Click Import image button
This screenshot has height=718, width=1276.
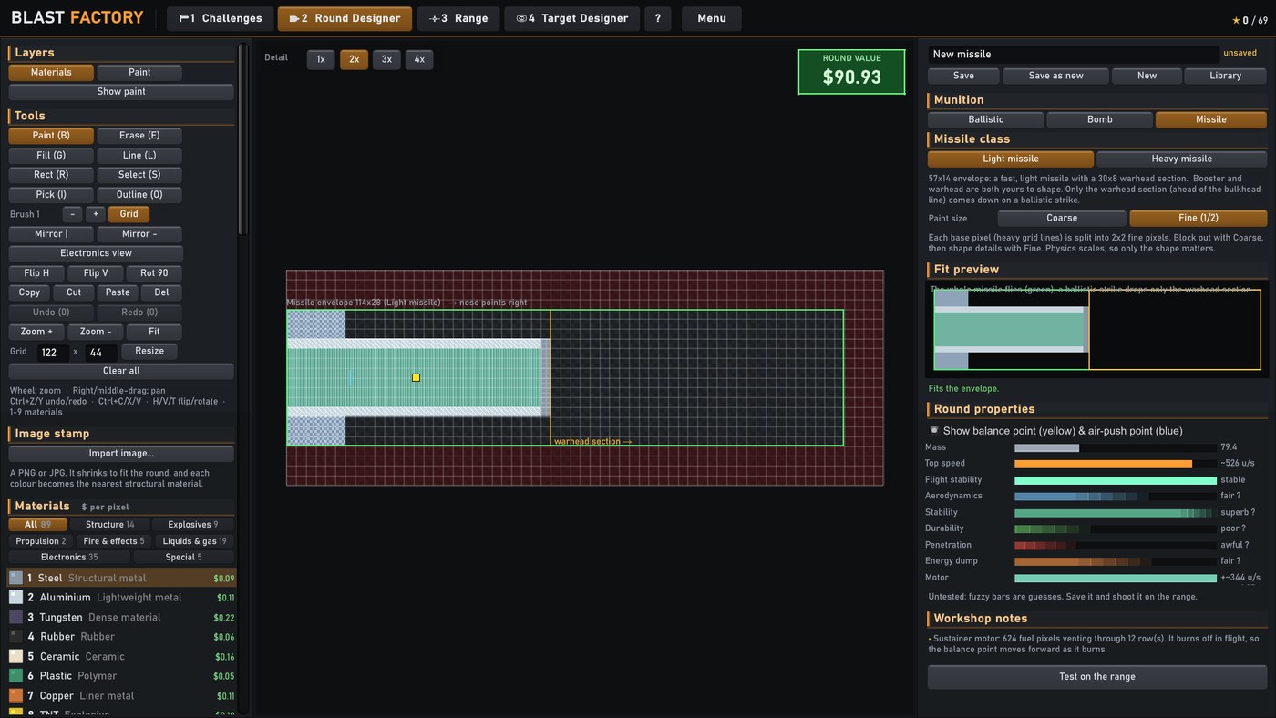pos(121,454)
